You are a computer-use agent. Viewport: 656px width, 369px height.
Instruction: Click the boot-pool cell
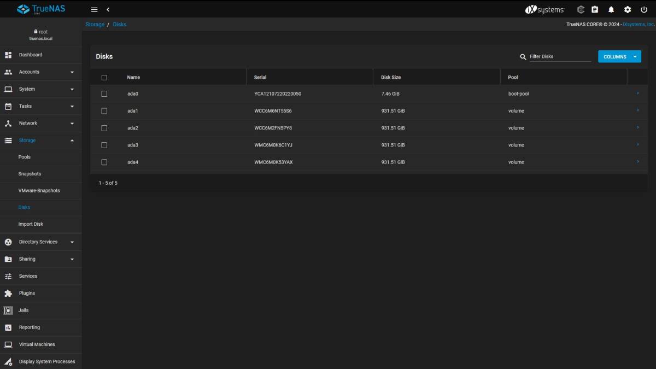[518, 94]
